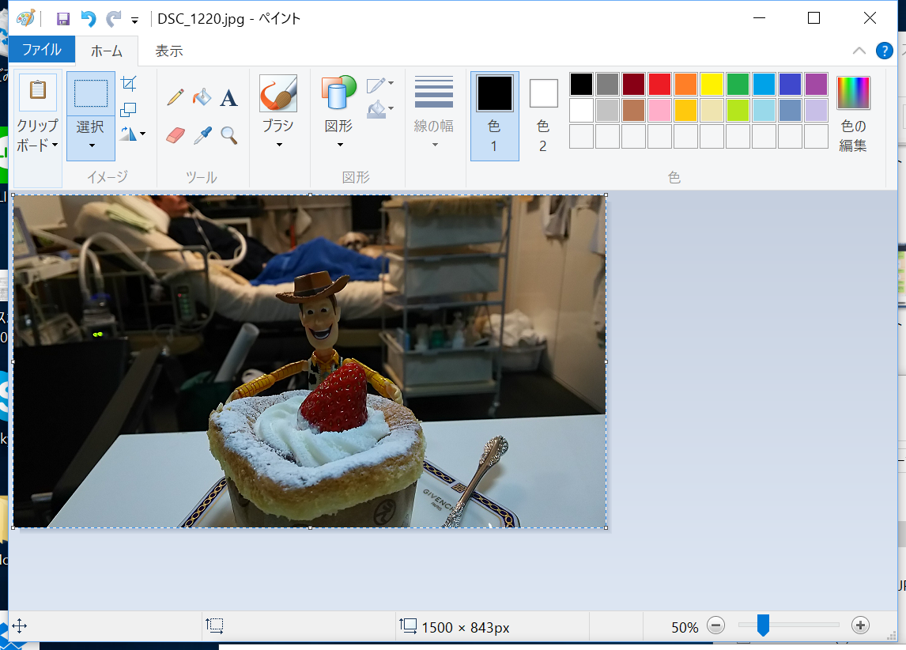Screen dimensions: 906x650
Task: Select the Eraser tool
Action: click(x=175, y=135)
